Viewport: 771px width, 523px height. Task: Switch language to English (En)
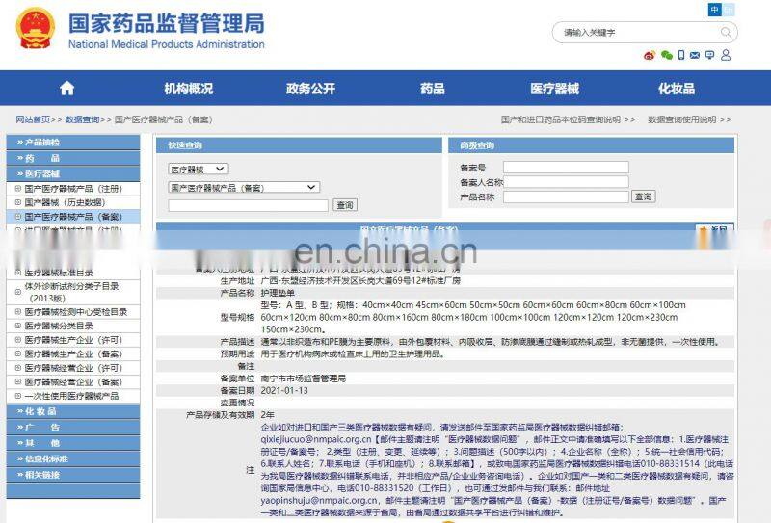click(730, 9)
